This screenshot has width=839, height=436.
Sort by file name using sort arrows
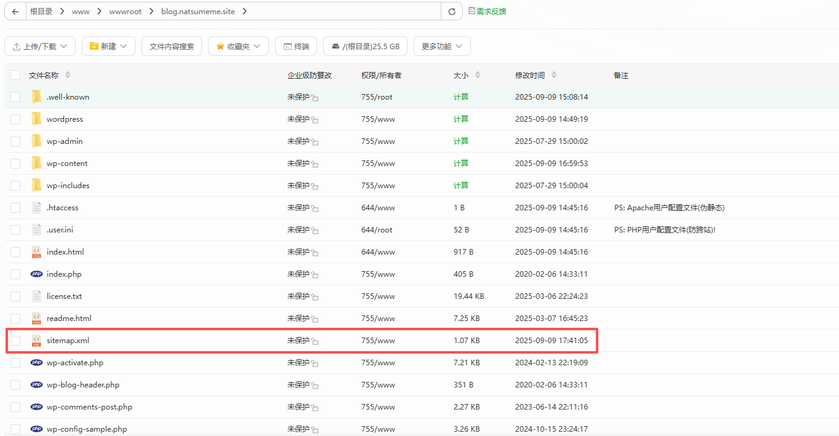(68, 75)
